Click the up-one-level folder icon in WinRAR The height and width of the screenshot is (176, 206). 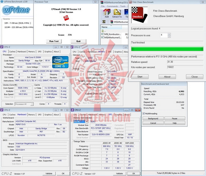[x=104, y=22]
